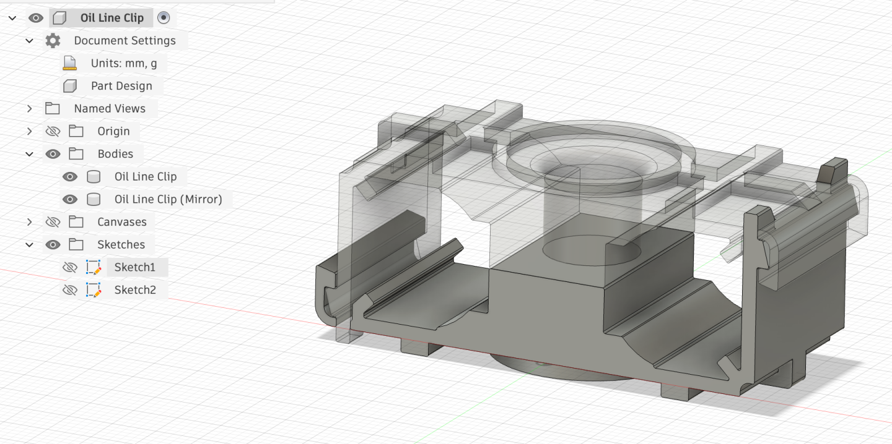The width and height of the screenshot is (892, 444).
Task: Click the activate component radio button
Action: pos(164,18)
